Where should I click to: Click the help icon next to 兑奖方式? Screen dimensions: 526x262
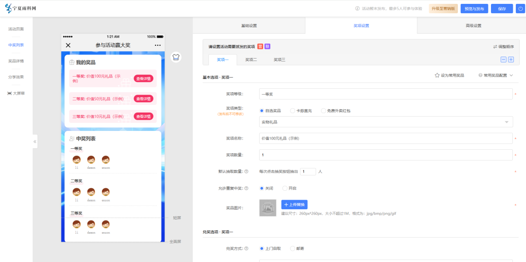pyautogui.click(x=246, y=248)
